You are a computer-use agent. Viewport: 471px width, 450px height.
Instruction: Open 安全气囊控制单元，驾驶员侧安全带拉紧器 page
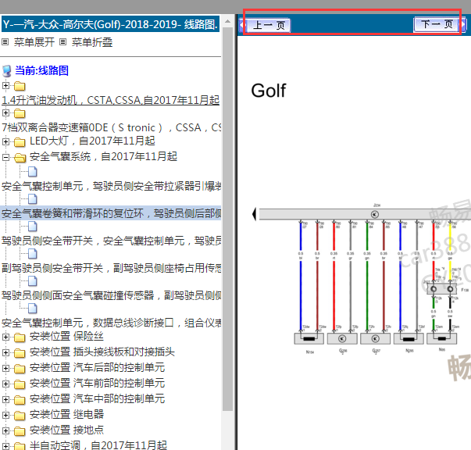(111, 186)
